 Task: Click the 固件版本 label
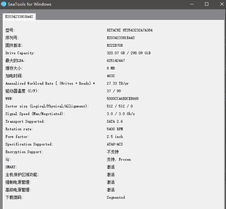(14, 46)
